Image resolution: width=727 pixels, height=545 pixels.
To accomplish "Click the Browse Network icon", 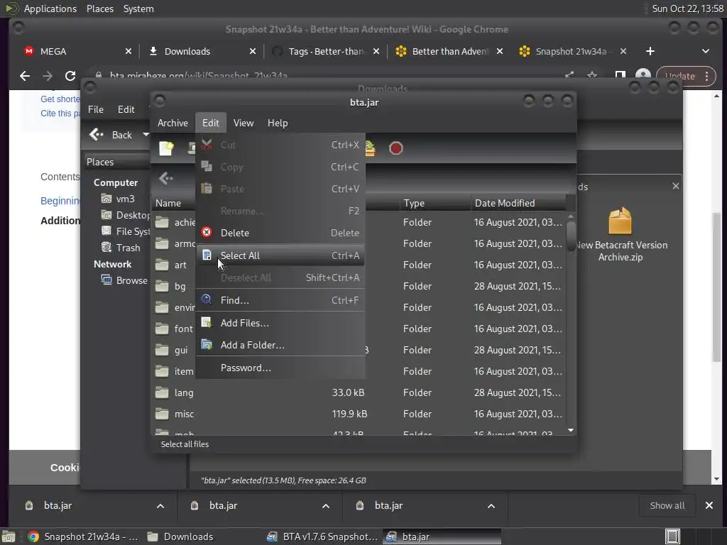I will click(x=106, y=280).
